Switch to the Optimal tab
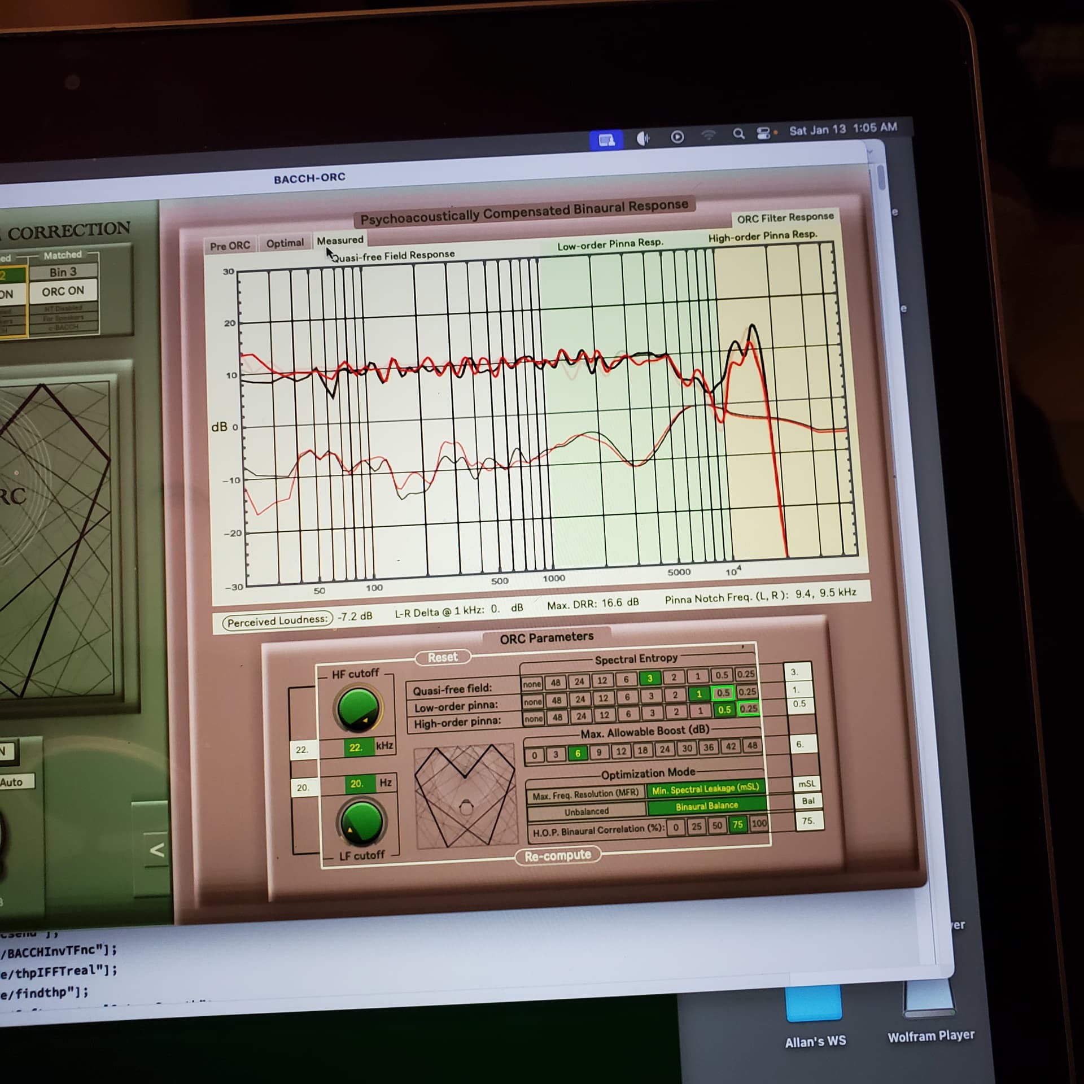This screenshot has height=1084, width=1084. coord(285,243)
